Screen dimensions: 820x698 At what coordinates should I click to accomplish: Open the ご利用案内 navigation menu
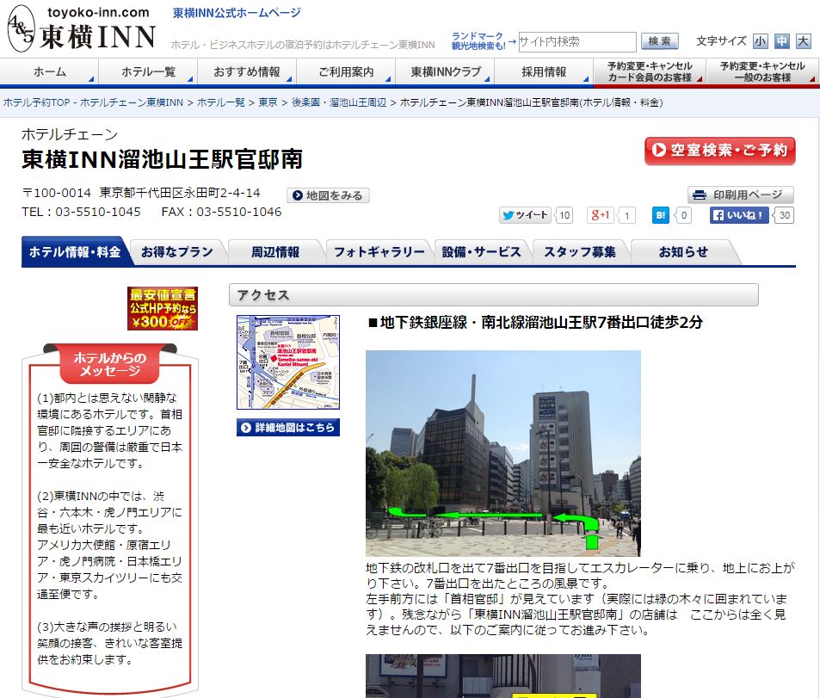(x=346, y=71)
